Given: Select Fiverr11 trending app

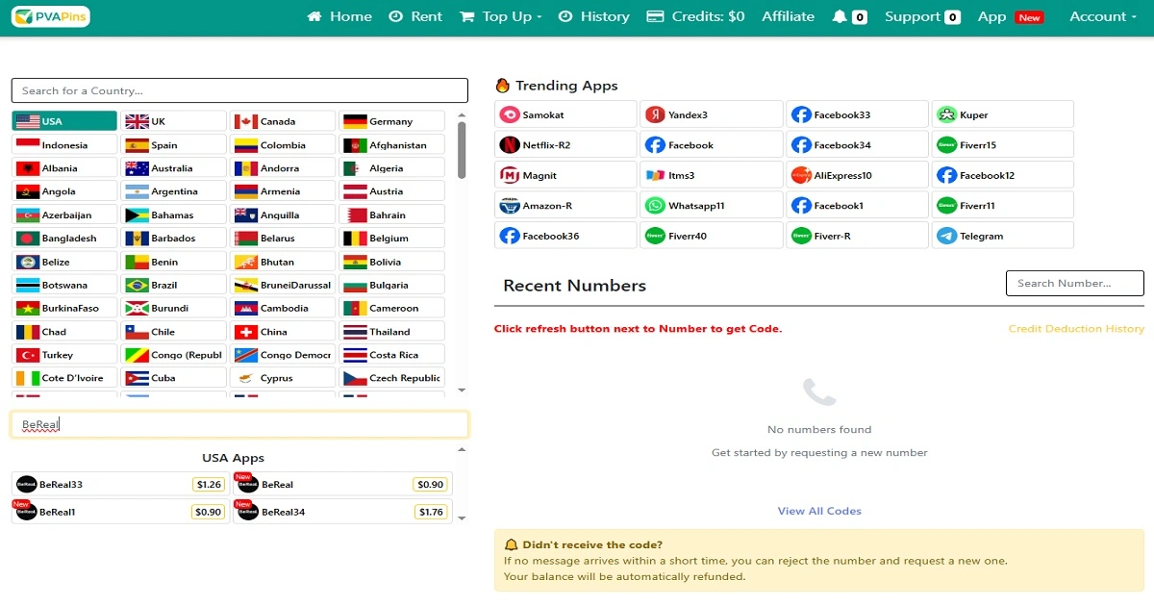Looking at the screenshot, I should pyautogui.click(x=1002, y=205).
